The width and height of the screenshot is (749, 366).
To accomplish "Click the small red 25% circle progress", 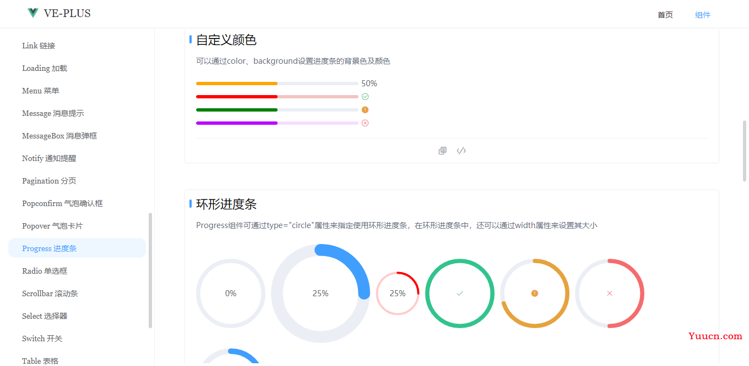I will tap(398, 293).
